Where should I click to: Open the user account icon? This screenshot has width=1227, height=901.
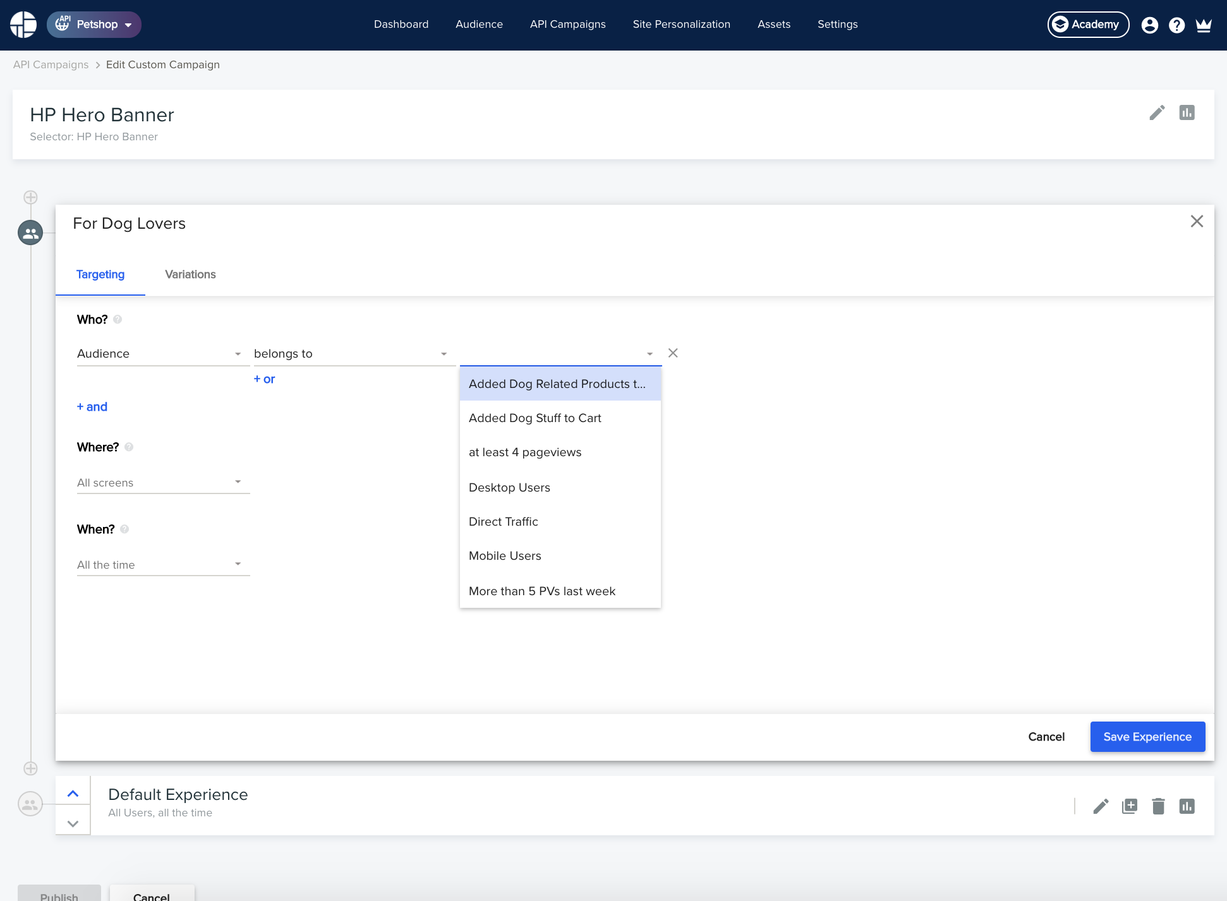(1149, 25)
